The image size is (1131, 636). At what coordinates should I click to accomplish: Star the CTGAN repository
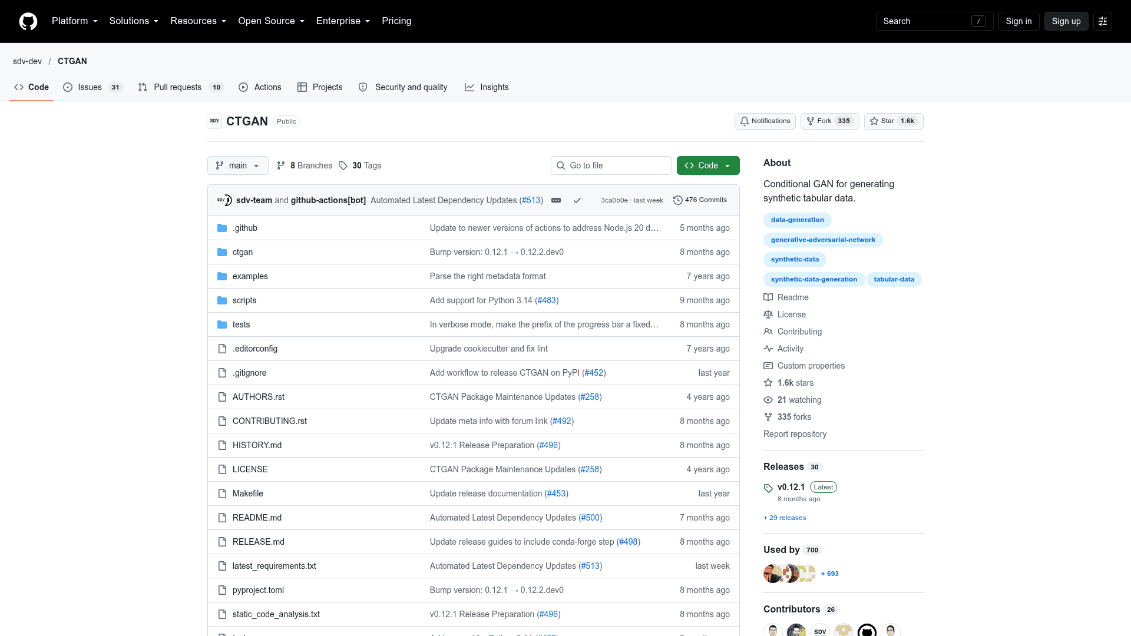coord(894,121)
